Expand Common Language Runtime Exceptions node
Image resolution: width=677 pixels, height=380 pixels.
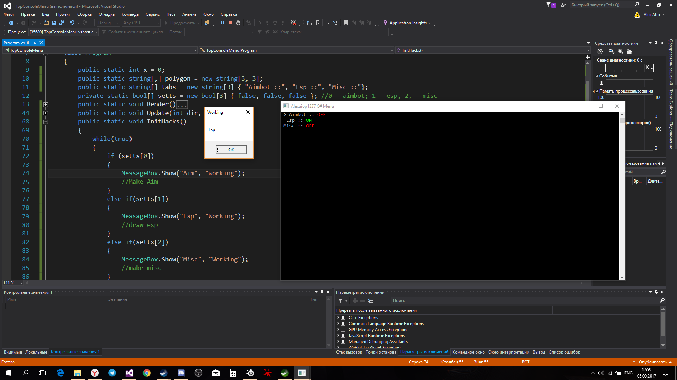click(338, 324)
